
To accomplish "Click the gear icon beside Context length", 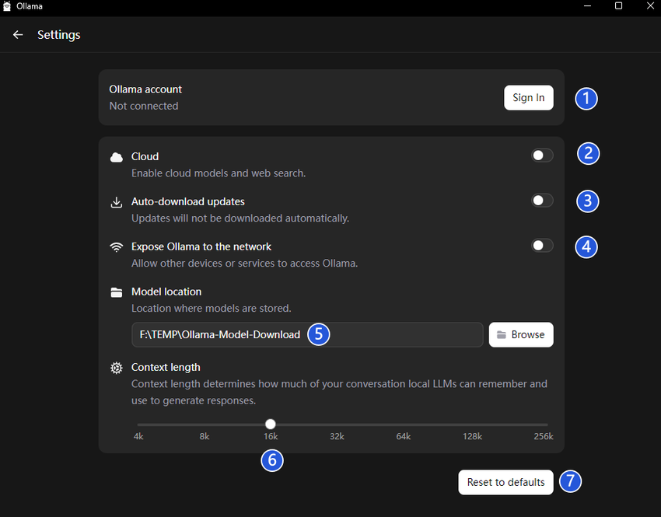I will tap(117, 368).
